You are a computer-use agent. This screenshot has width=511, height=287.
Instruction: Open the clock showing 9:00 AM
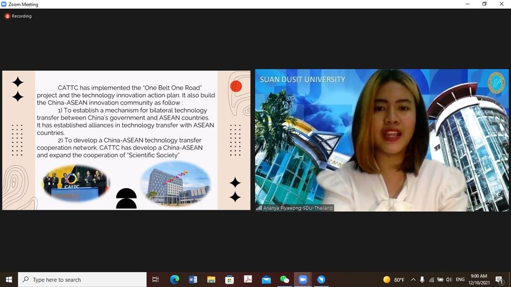tap(479, 280)
